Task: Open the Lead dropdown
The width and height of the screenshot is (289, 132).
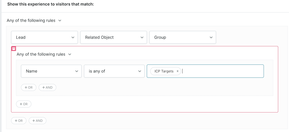Action: (44, 37)
